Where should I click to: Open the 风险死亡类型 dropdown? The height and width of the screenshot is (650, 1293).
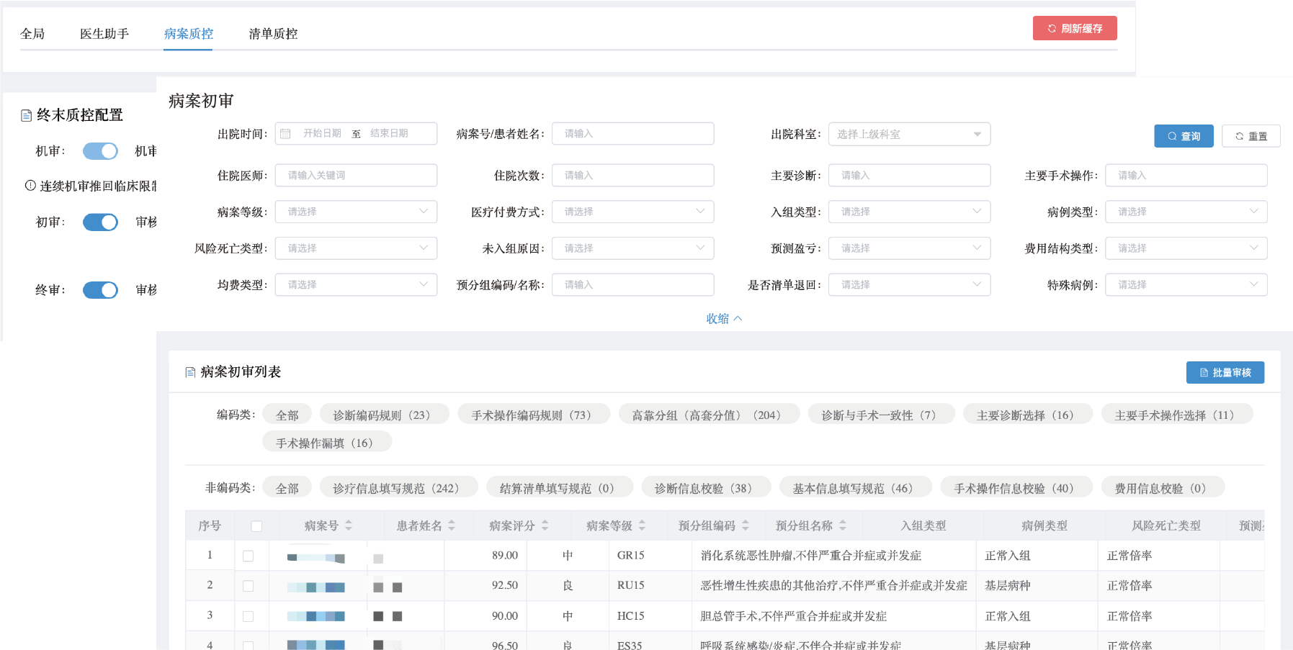click(356, 248)
